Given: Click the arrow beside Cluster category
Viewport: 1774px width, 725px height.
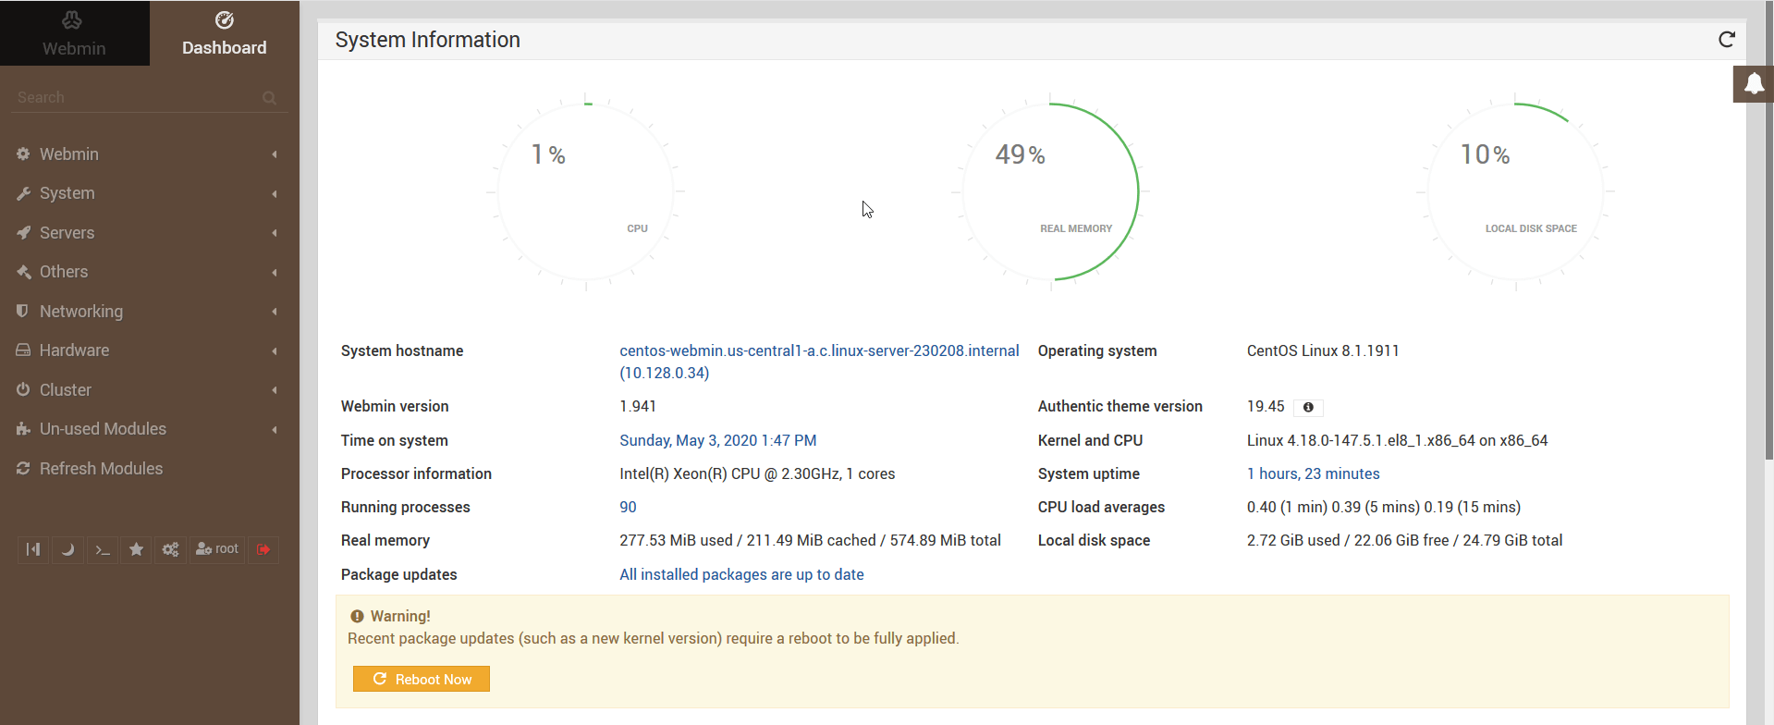Looking at the screenshot, I should pos(275,390).
